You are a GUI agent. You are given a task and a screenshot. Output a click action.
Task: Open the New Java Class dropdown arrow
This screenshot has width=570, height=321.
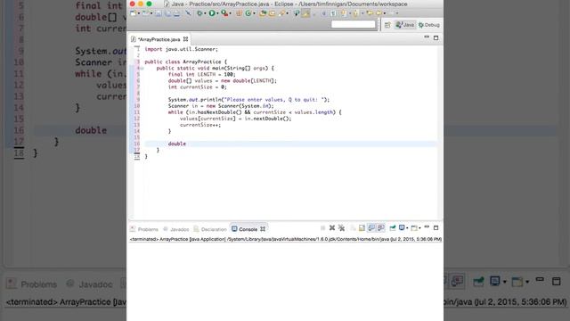tap(254, 13)
